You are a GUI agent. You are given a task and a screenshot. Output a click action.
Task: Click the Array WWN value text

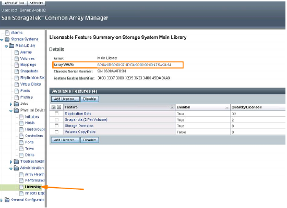(x=134, y=65)
